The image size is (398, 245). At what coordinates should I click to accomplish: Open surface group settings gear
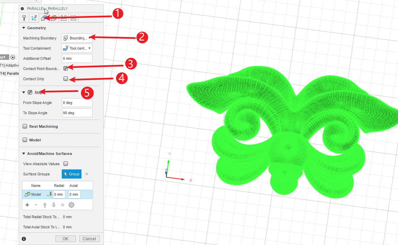71,205
